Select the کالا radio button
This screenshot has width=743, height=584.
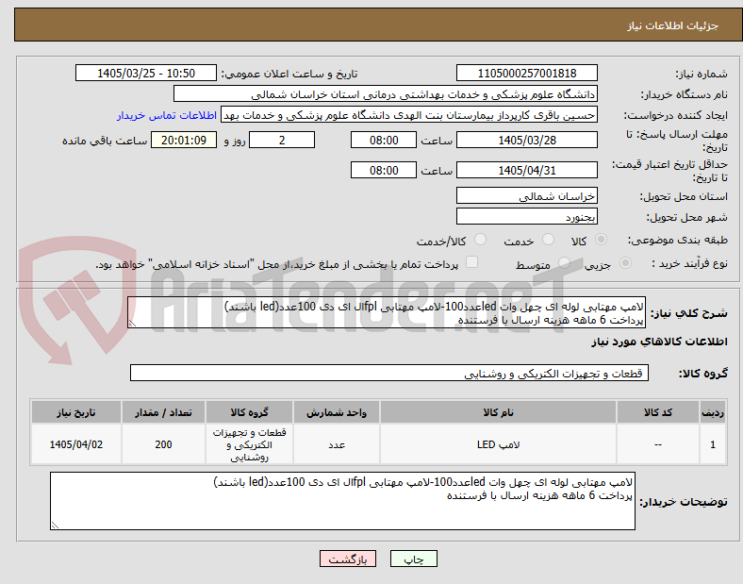pyautogui.click(x=601, y=240)
